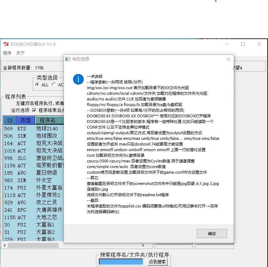Select row 地球围攻

[x=33, y=136]
